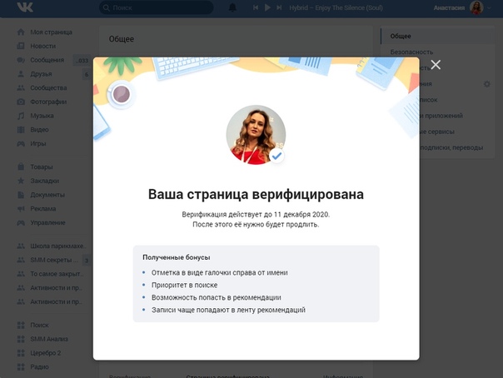Image resolution: width=503 pixels, height=378 pixels.
Task: Click the note icon beside Музыка
Action: [21, 116]
